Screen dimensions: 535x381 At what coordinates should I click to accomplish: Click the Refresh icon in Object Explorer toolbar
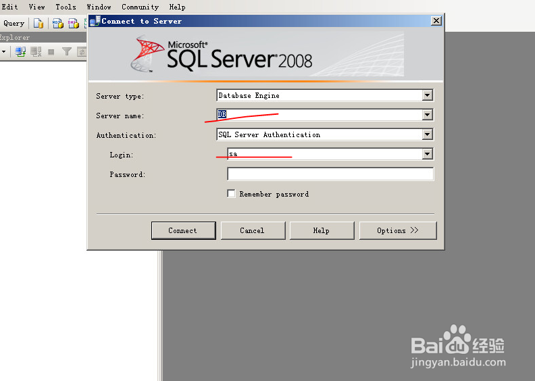click(82, 52)
